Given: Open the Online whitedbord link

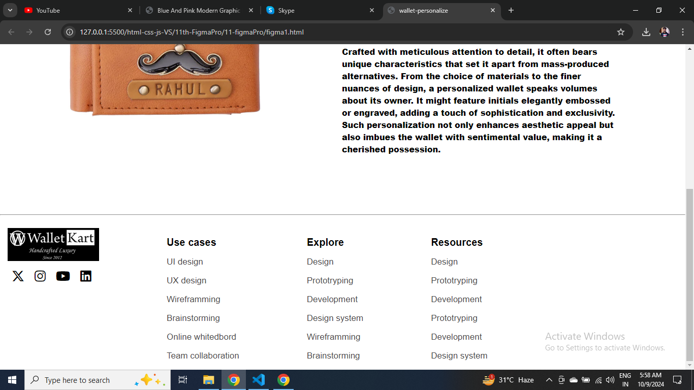Looking at the screenshot, I should pos(201,337).
